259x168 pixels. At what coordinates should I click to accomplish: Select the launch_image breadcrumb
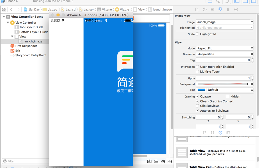(160, 10)
